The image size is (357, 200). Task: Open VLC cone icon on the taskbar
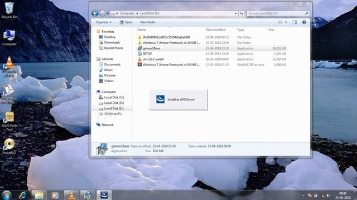pyautogui.click(x=71, y=195)
